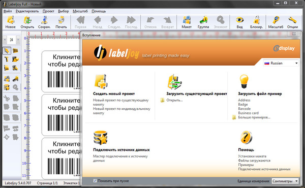The image size is (305, 188).
Task: Click the Печать printer icon
Action: tap(61, 22)
